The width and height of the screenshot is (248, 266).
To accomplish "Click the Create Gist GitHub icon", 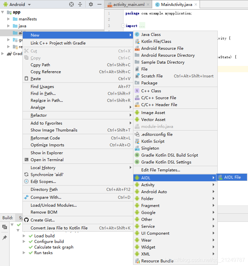I will point(26,220).
